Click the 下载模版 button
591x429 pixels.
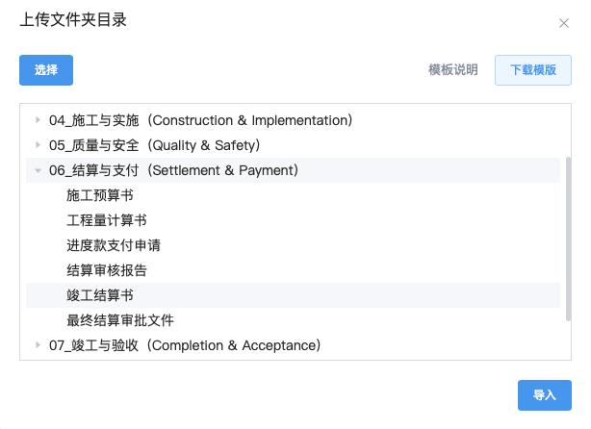[533, 70]
